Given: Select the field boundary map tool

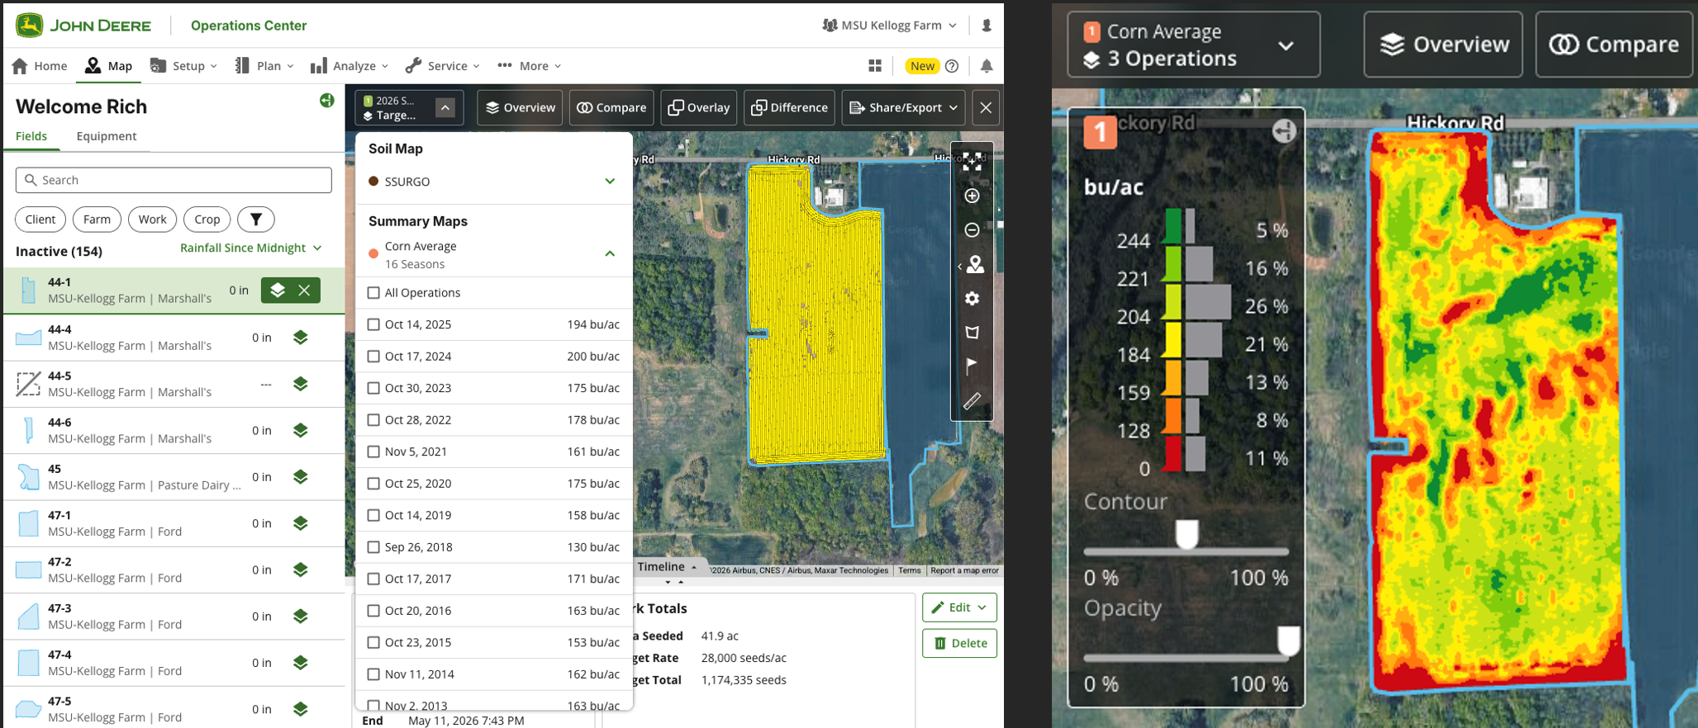Looking at the screenshot, I should point(973,332).
